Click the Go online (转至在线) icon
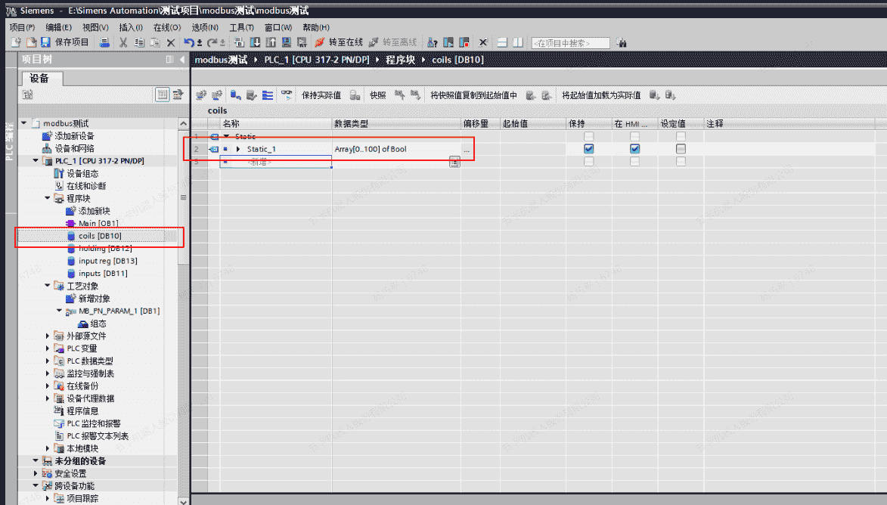Viewport: 887px width, 505px height. point(320,42)
